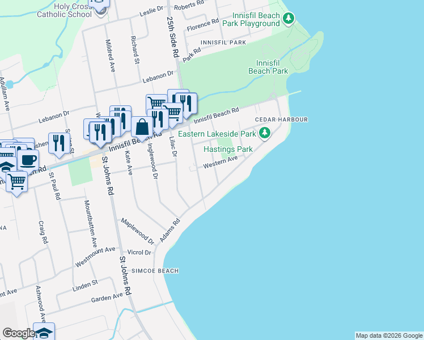
Task: Select the Vicrol Dr street label
Action: coord(139,252)
